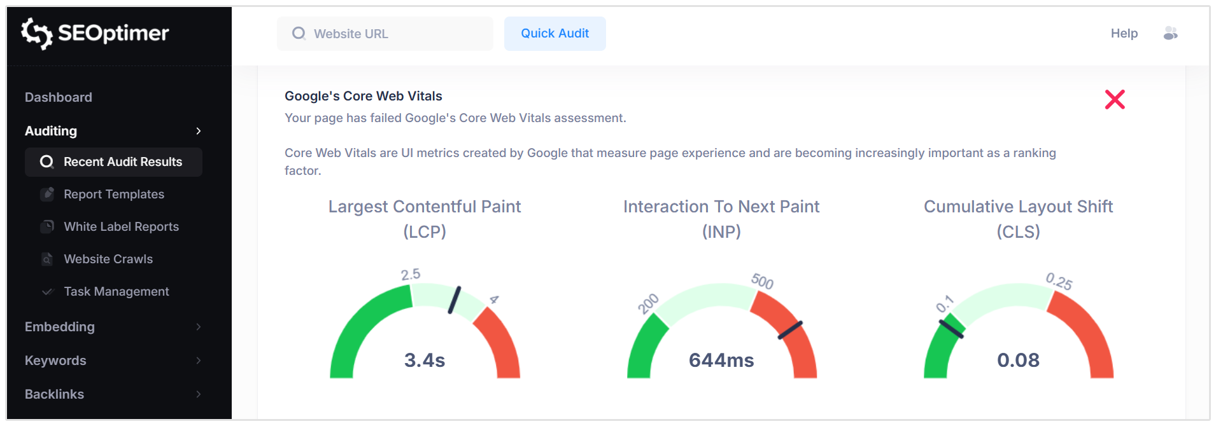This screenshot has height=426, width=1216.
Task: Click the White Label Reports document icon
Action: 48,226
